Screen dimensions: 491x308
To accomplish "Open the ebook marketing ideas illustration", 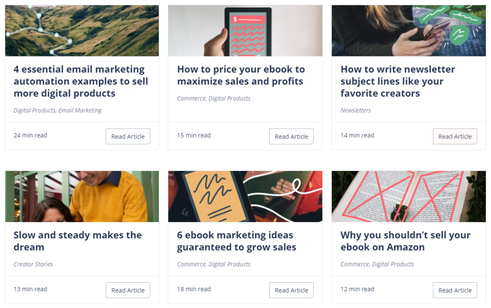I will (245, 196).
